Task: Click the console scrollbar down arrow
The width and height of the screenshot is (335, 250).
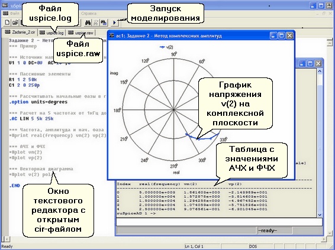Action: coord(320,215)
